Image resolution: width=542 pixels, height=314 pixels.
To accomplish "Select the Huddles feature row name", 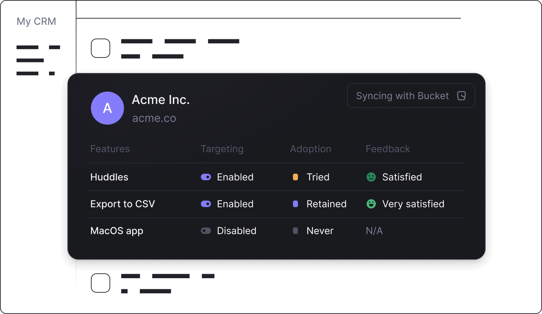I will tap(109, 177).
